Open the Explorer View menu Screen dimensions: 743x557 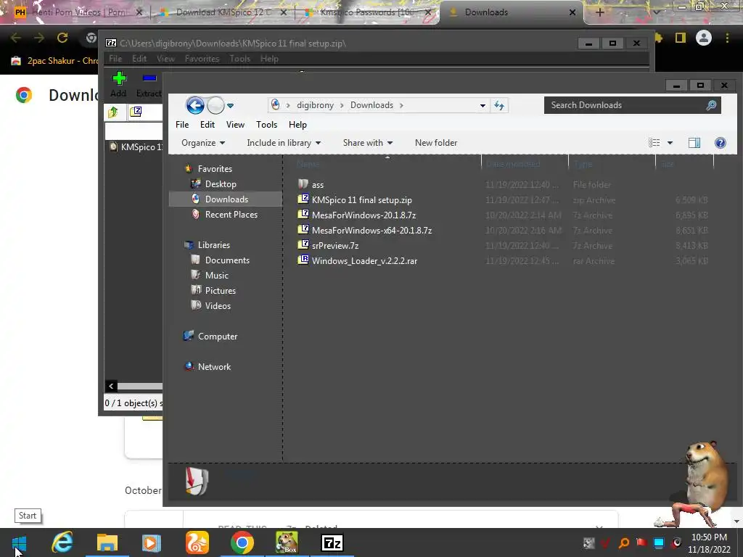(235, 125)
